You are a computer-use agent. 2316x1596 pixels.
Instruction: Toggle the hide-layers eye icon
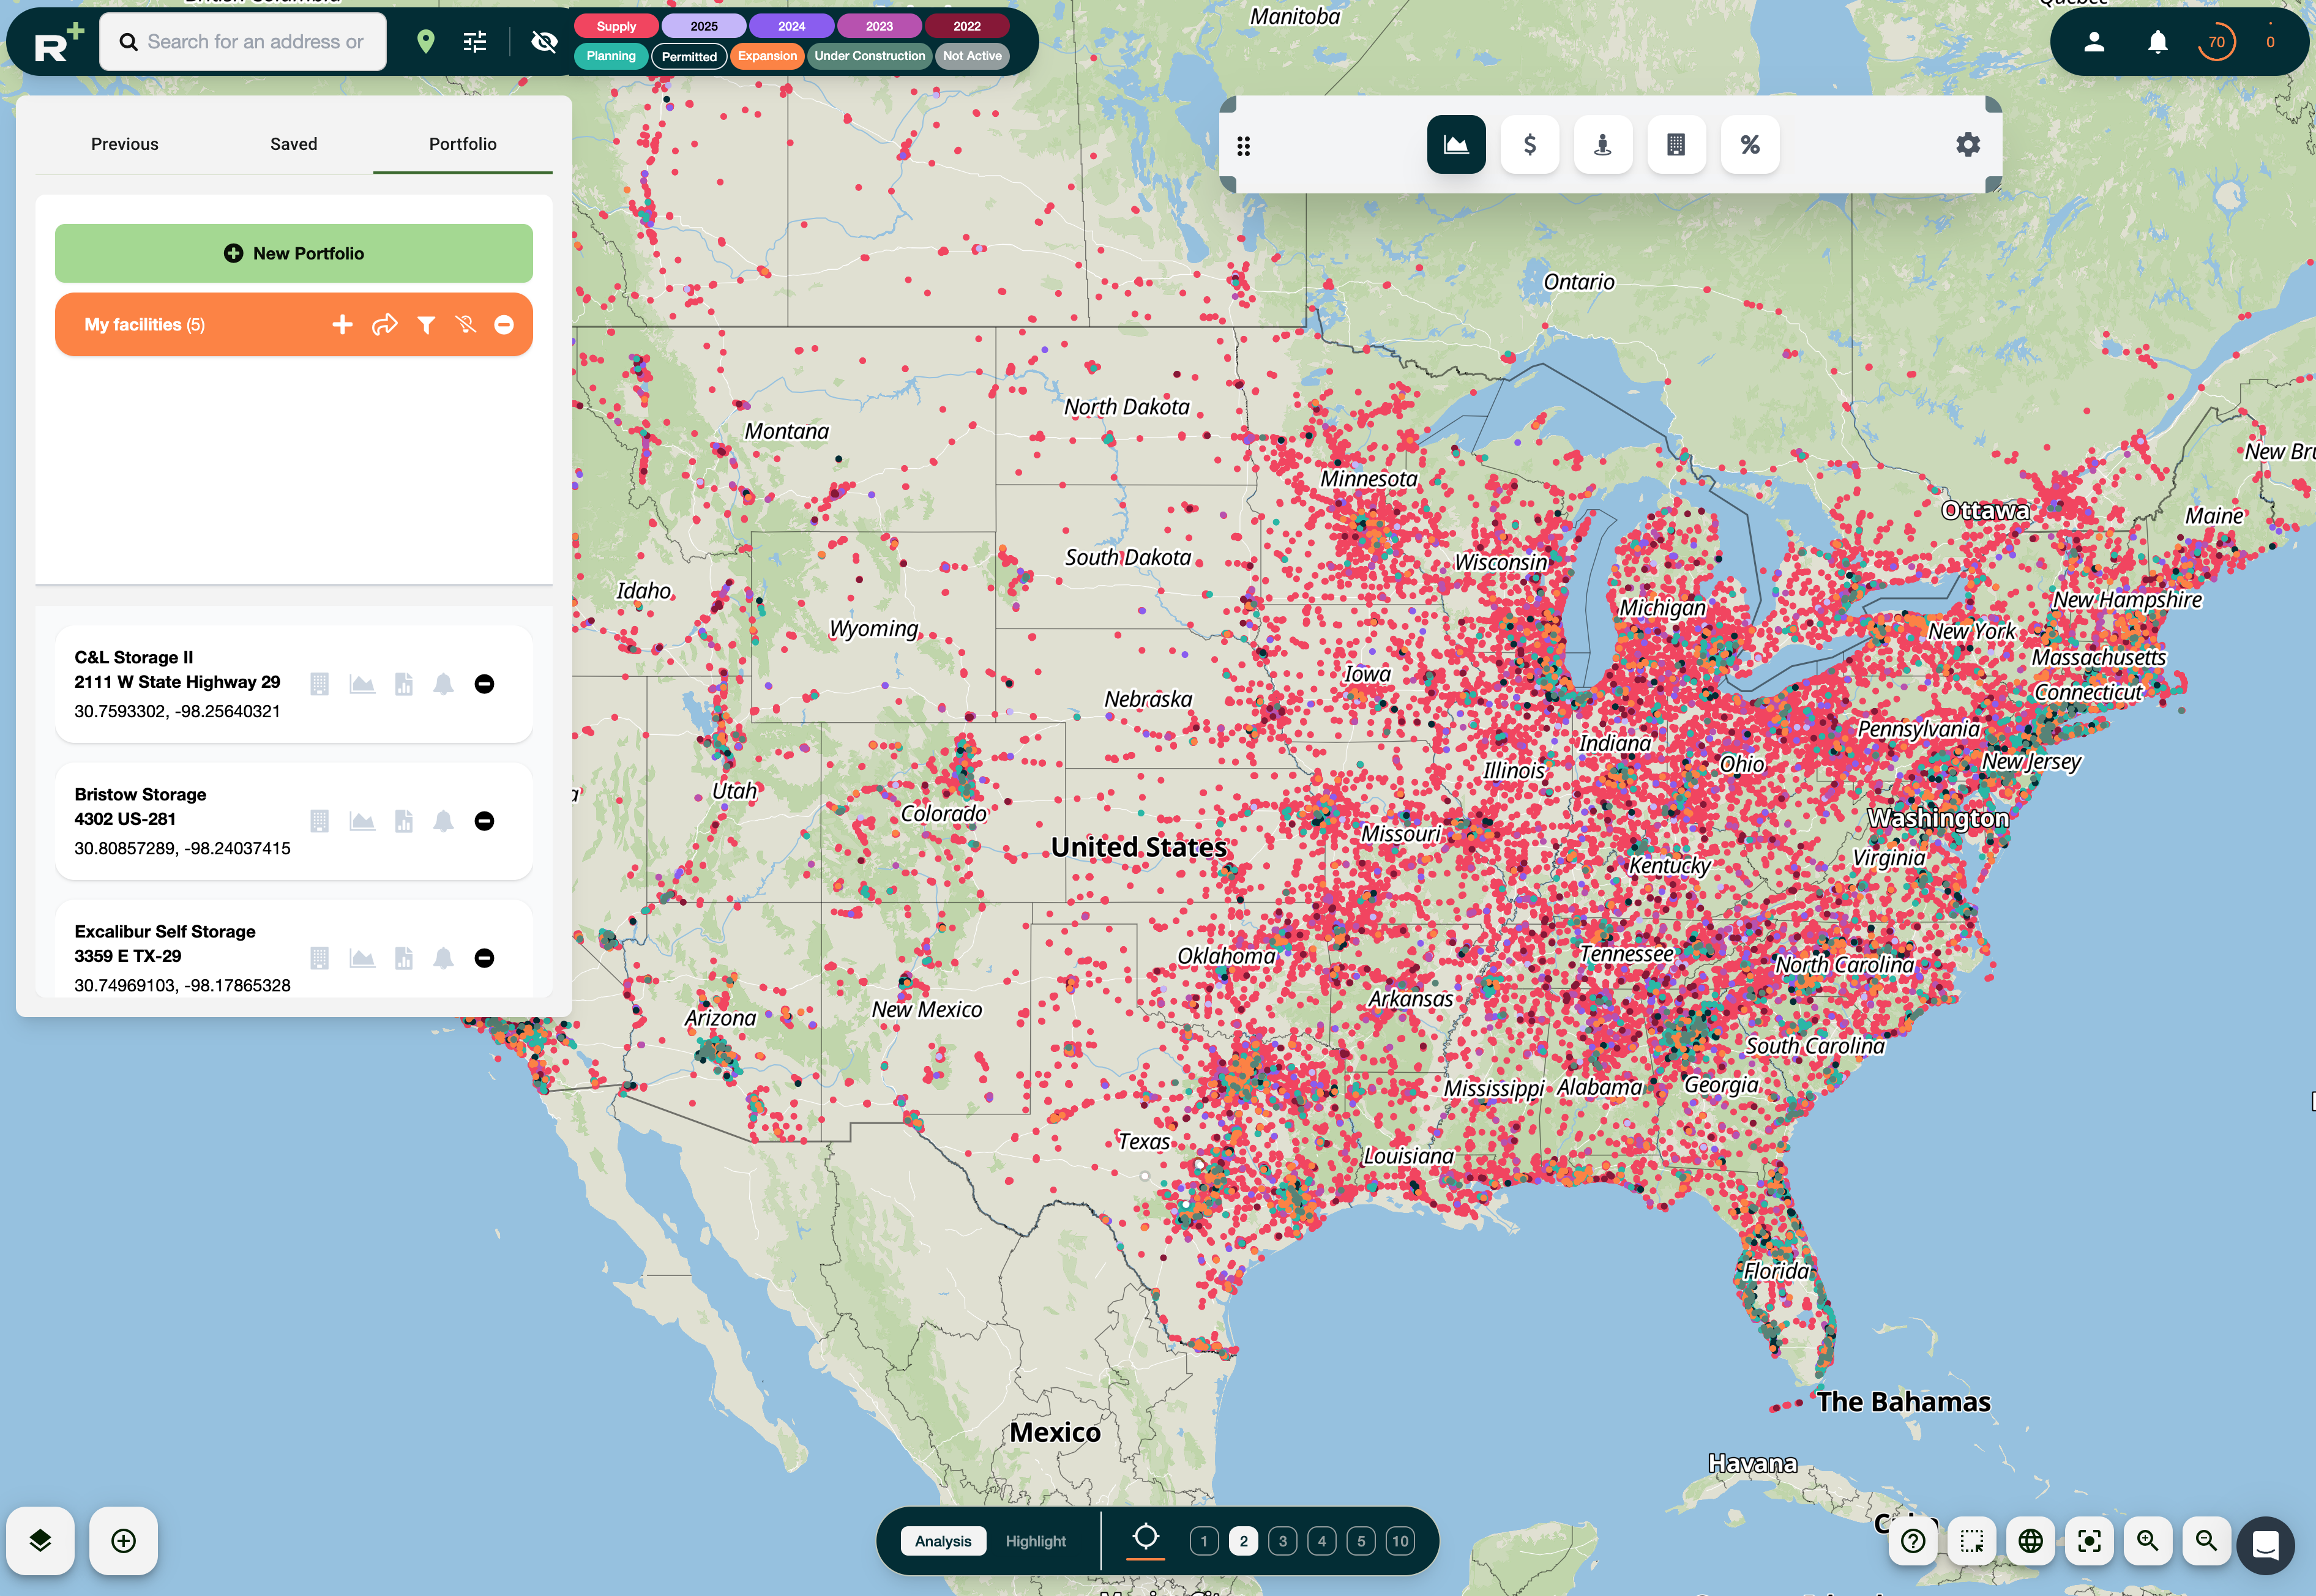coord(544,42)
